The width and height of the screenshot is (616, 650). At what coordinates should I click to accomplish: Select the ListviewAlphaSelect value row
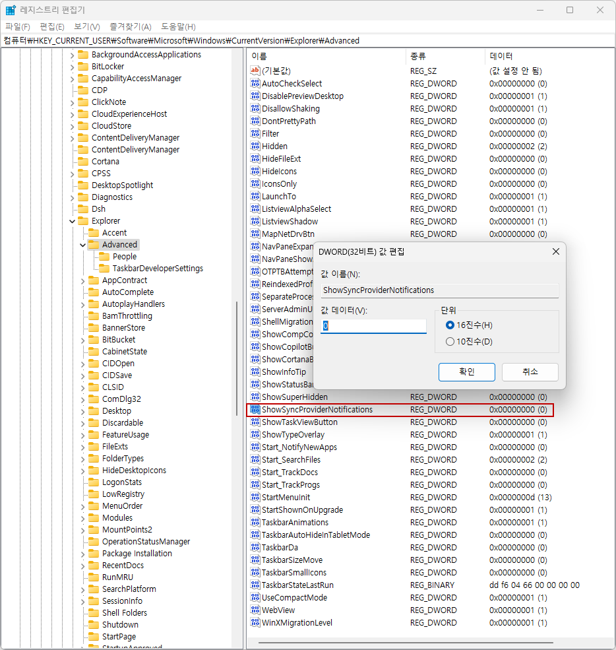[x=400, y=209]
